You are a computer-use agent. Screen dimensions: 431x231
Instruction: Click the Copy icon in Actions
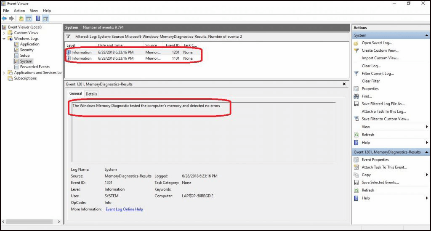356,175
